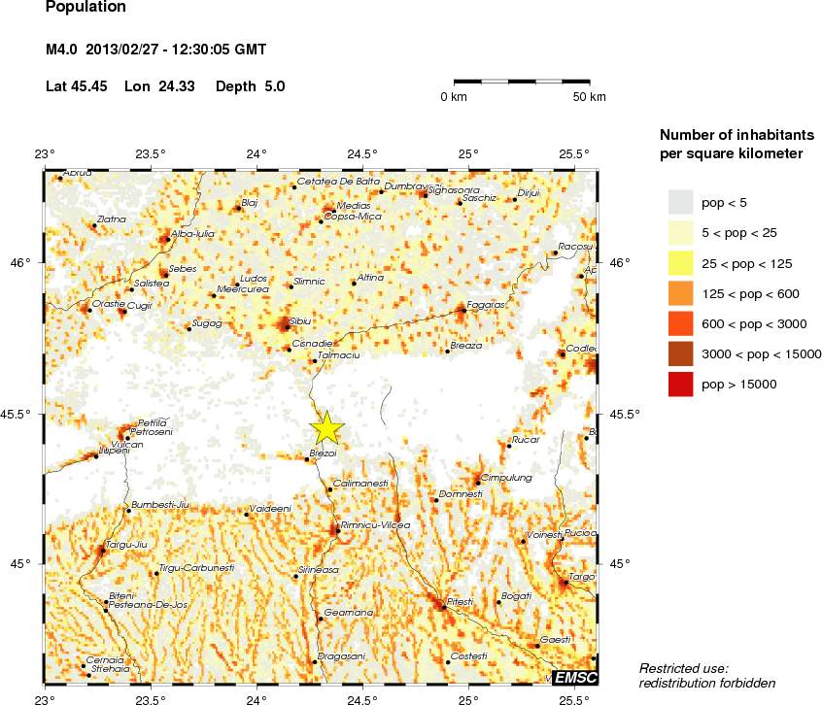Select the brown '3000 < pop < 15000' swatch
Screen dimensions: 822x705
[680, 354]
